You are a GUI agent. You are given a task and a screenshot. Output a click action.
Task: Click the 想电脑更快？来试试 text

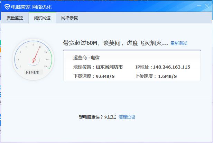click(x=98, y=117)
